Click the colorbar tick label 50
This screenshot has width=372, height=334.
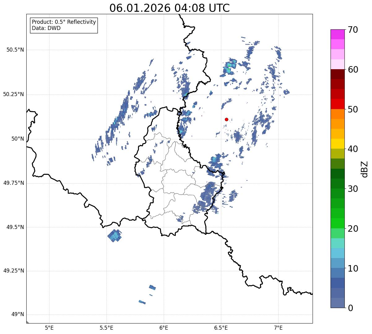pyautogui.click(x=353, y=109)
